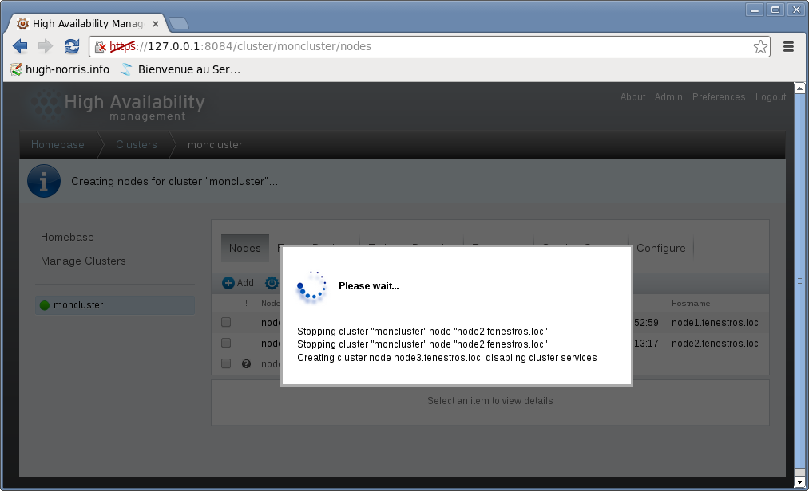Bookmark this page using the star icon
The width and height of the screenshot is (809, 491).
(x=760, y=46)
